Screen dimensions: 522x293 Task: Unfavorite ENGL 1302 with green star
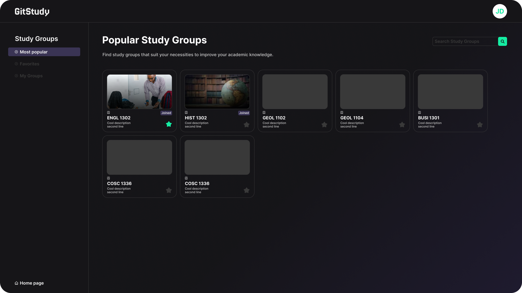tap(169, 124)
